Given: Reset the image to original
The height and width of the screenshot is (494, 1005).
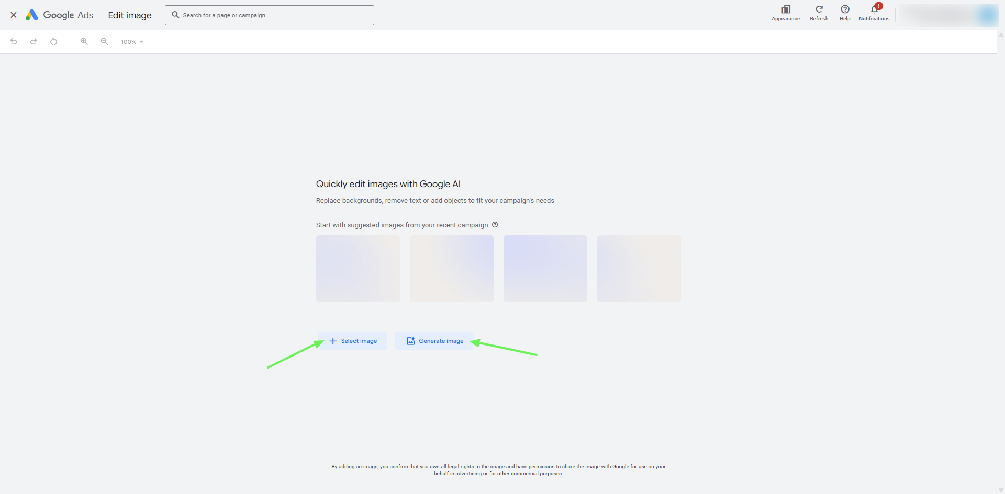Looking at the screenshot, I should click(x=54, y=41).
